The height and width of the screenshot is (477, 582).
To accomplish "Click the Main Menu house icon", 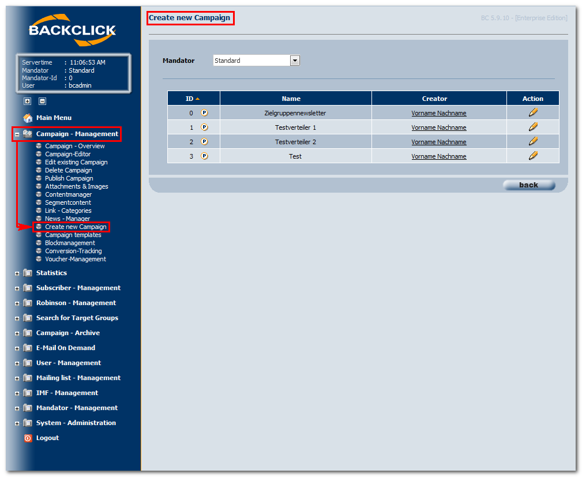I will coord(28,118).
